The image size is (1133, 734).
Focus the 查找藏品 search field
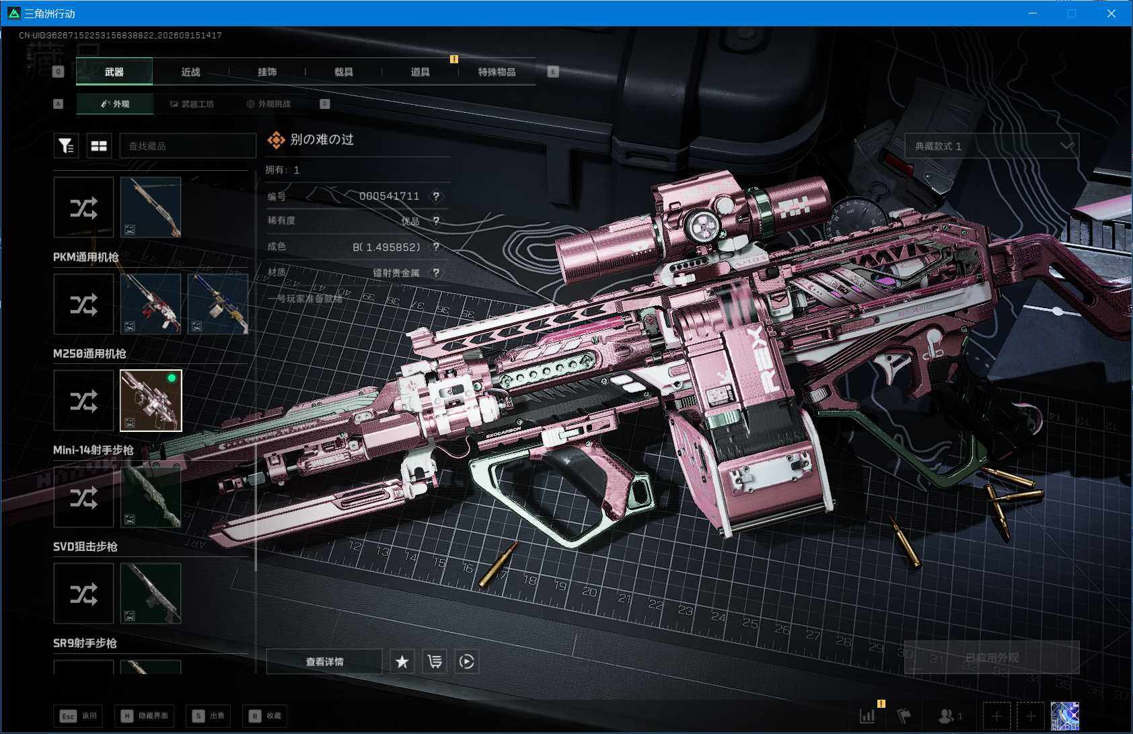coord(188,146)
